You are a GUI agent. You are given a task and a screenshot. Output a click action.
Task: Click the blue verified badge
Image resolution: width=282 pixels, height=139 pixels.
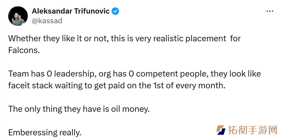click(x=115, y=11)
